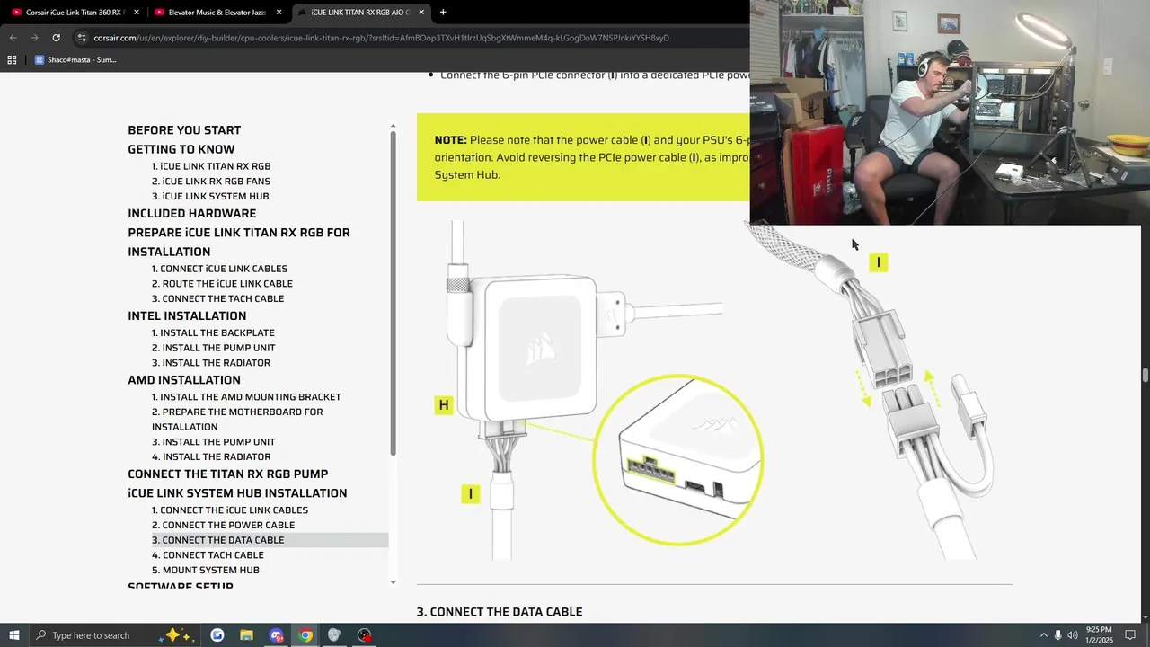This screenshot has height=647, width=1150.
Task: Show hidden system tray icons
Action: (x=1043, y=635)
